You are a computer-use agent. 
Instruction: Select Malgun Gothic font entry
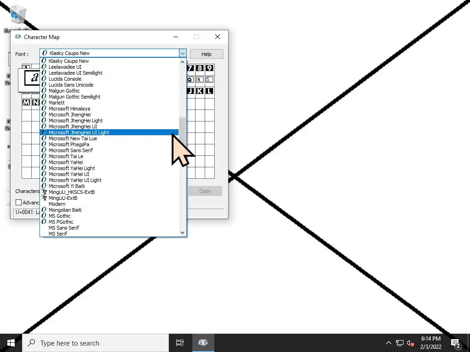(109, 91)
